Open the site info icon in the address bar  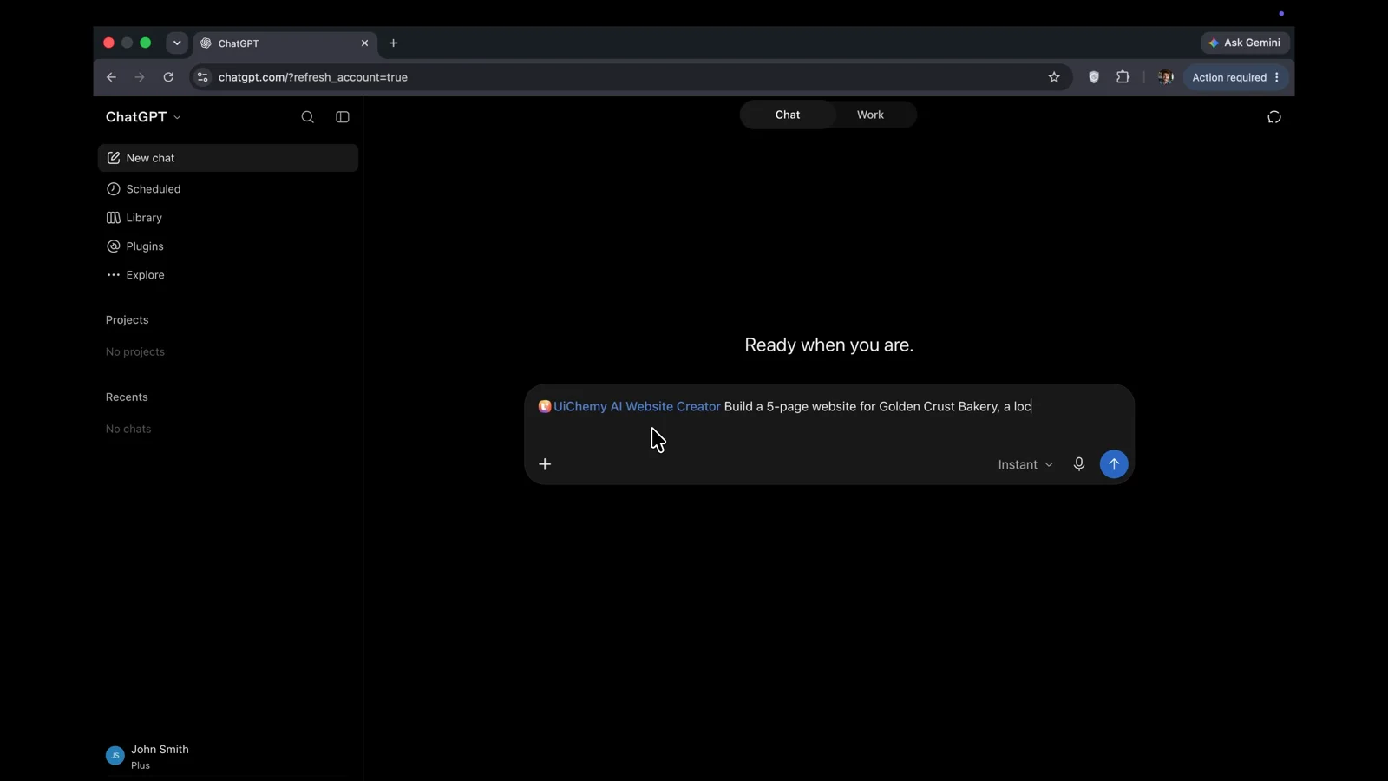(x=202, y=77)
